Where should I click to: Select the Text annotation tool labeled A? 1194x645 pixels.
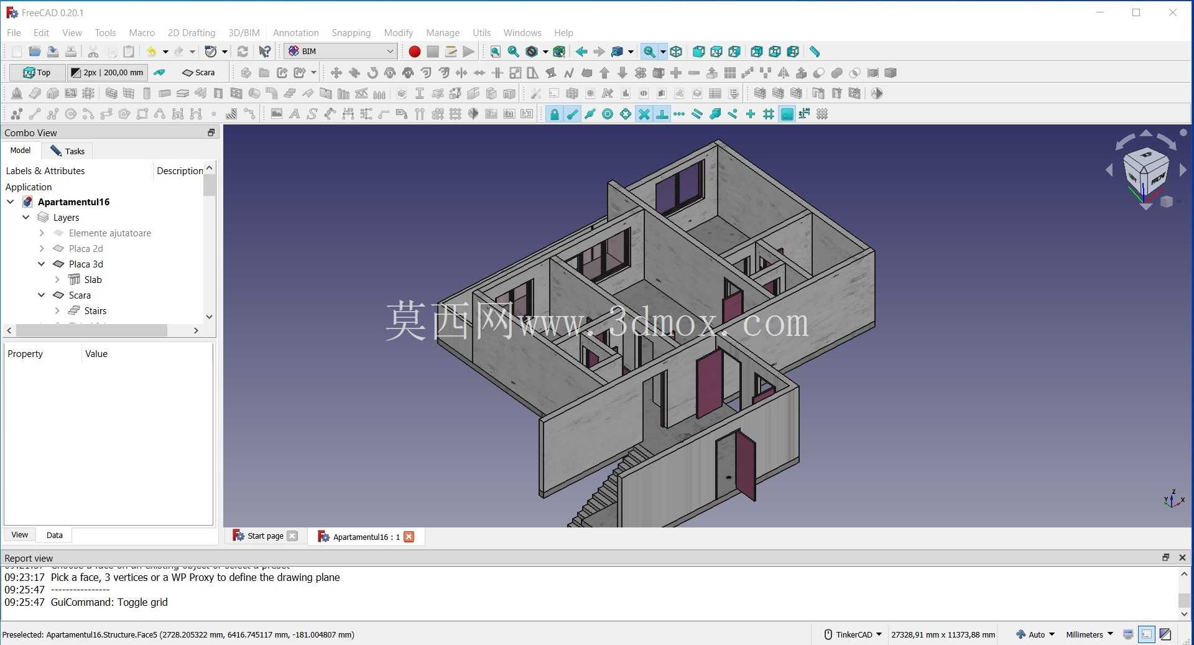click(295, 114)
